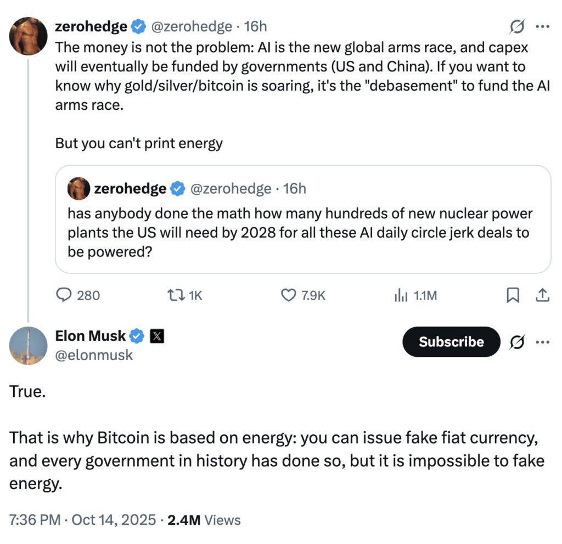562x544 pixels.
Task: Click the Grok icon on the zerohedge post
Action: [x=517, y=26]
